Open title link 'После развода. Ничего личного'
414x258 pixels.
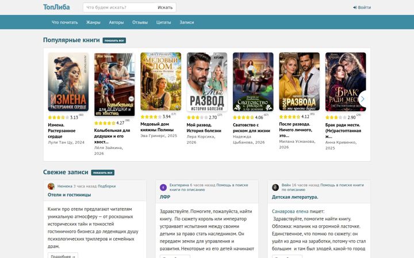pyautogui.click(x=296, y=130)
